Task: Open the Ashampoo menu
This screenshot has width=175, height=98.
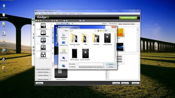Action: pos(80,14)
